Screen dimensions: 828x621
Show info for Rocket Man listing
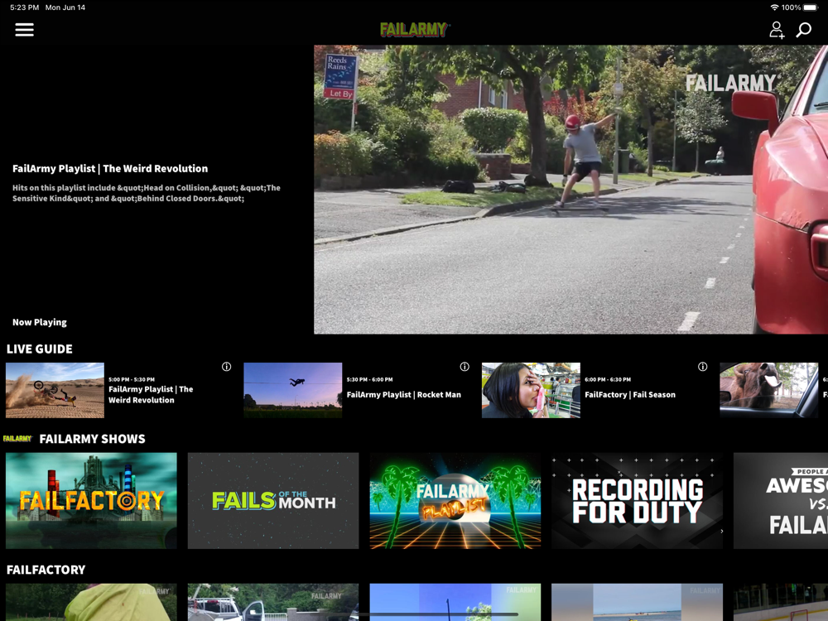pos(465,367)
